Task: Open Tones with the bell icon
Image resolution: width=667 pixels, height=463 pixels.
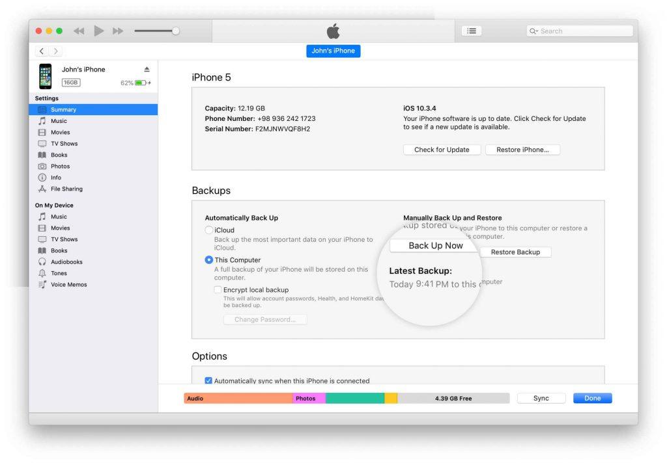Action: click(x=59, y=274)
